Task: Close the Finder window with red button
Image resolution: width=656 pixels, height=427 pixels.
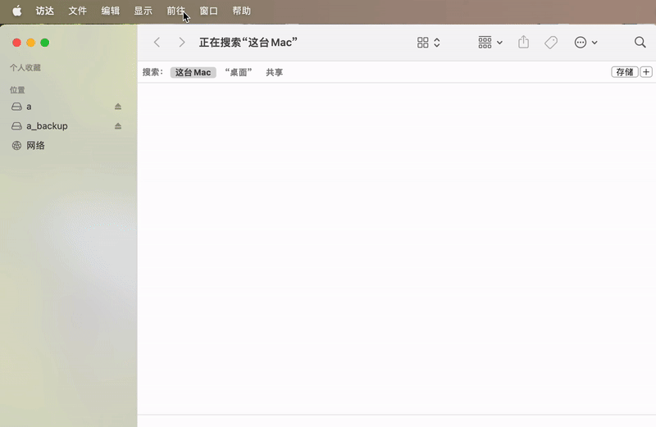Action: [16, 43]
